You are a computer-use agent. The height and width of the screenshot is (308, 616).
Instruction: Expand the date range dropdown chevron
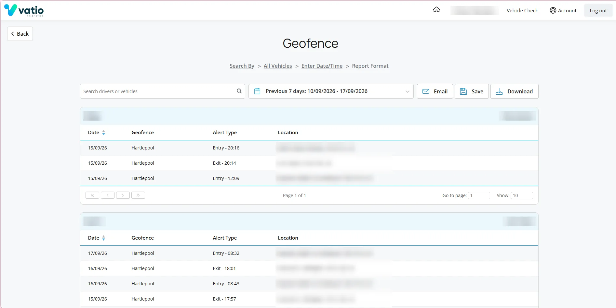(x=407, y=91)
